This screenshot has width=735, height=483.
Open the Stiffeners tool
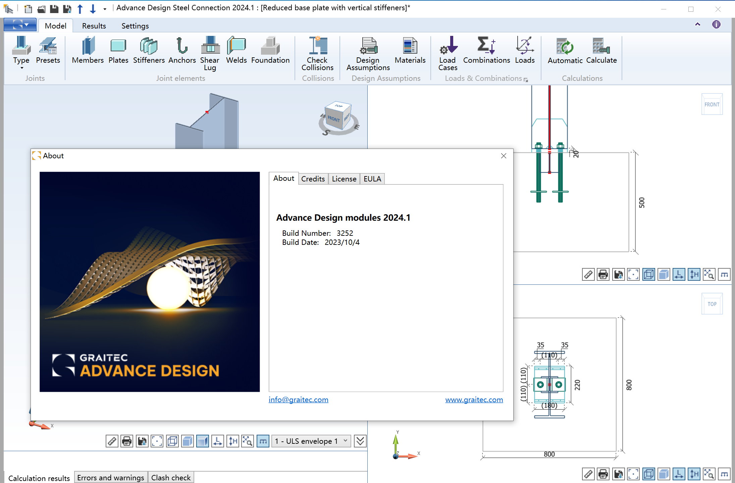[149, 50]
